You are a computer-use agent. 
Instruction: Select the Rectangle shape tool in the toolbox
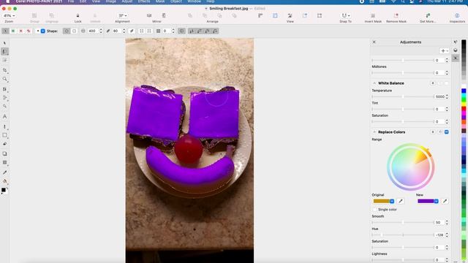click(4, 135)
